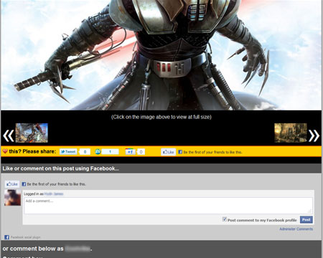Viewport: 323px width, 258px height.
Task: Click the commenter profile avatar
Action: point(12,198)
